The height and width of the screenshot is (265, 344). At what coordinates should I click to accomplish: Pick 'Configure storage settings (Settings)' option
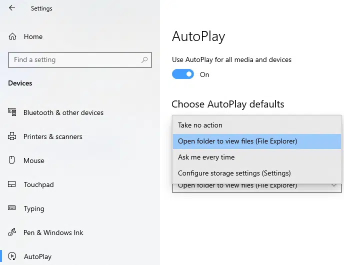click(x=234, y=173)
